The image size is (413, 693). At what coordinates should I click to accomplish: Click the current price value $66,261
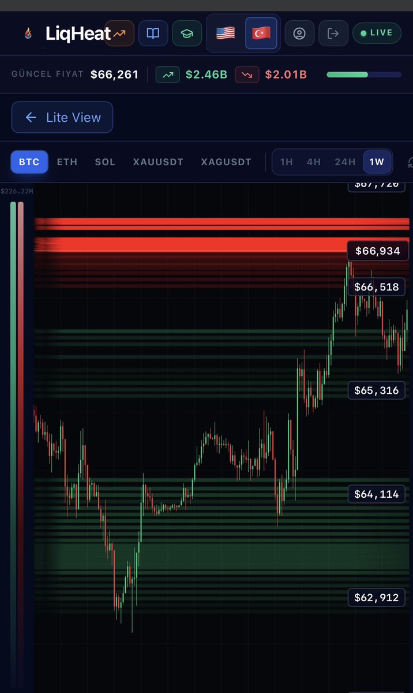[114, 74]
